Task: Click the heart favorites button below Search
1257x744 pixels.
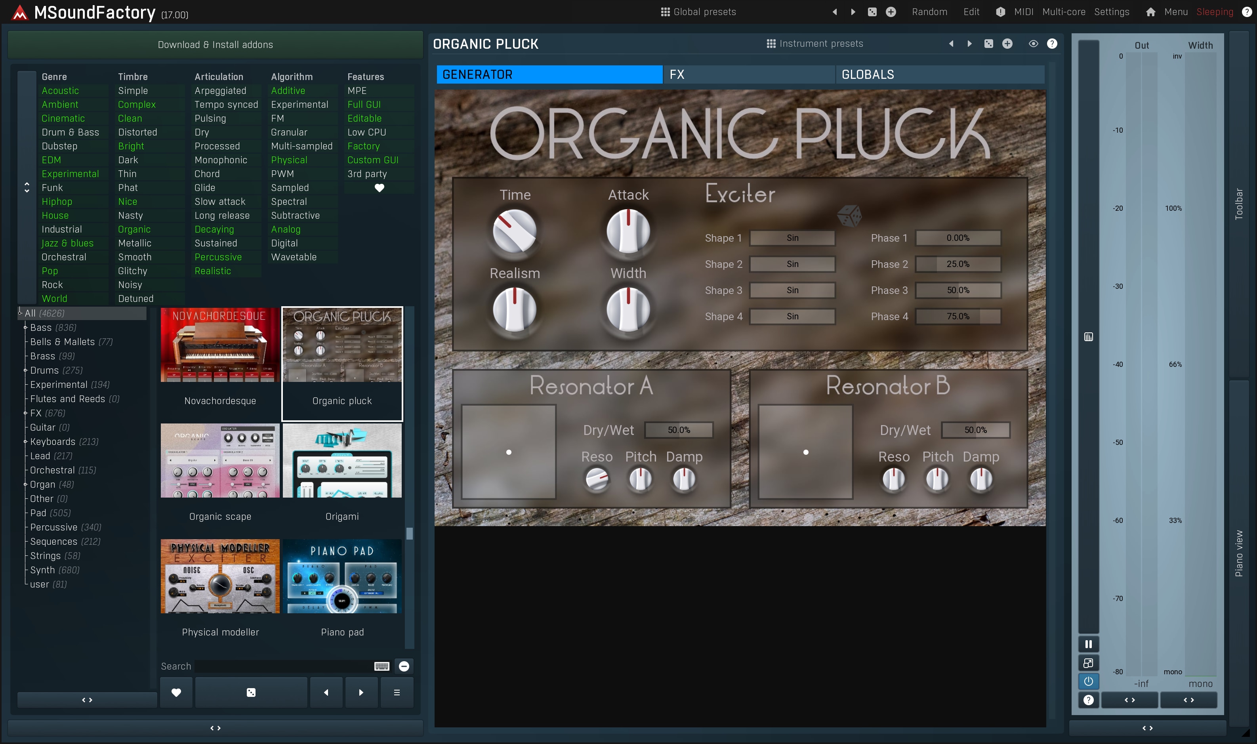Action: [x=176, y=692]
